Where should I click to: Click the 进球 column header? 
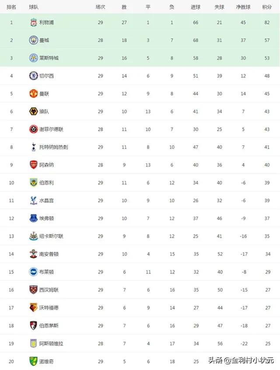[196, 7]
